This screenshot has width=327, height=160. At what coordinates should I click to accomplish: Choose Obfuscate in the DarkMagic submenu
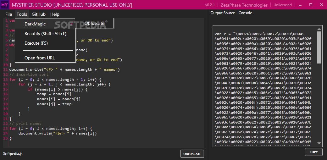click(x=94, y=23)
